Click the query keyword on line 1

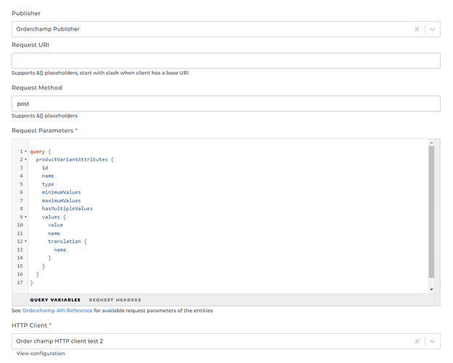(37, 152)
